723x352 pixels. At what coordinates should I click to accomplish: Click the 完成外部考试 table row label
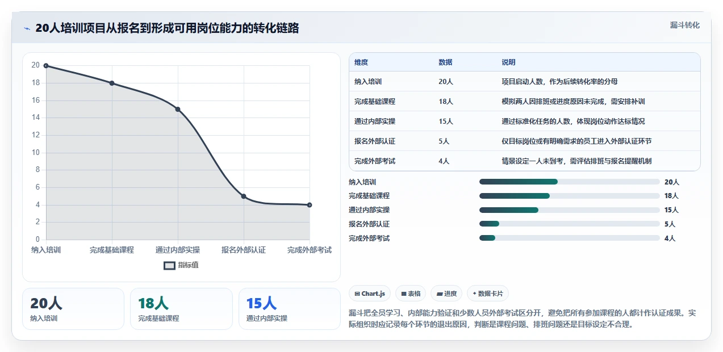coord(375,161)
